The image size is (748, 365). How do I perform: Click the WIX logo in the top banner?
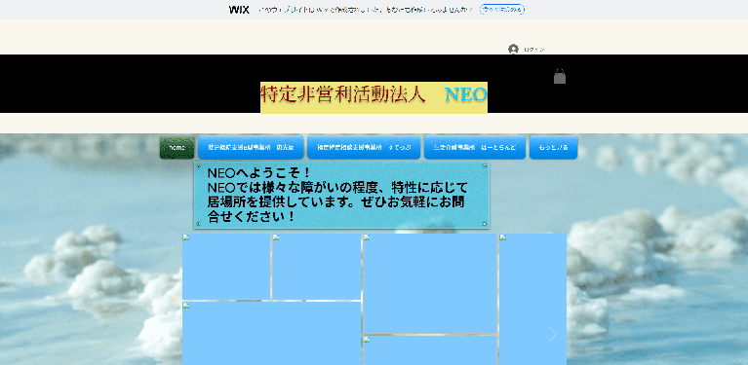coord(239,10)
